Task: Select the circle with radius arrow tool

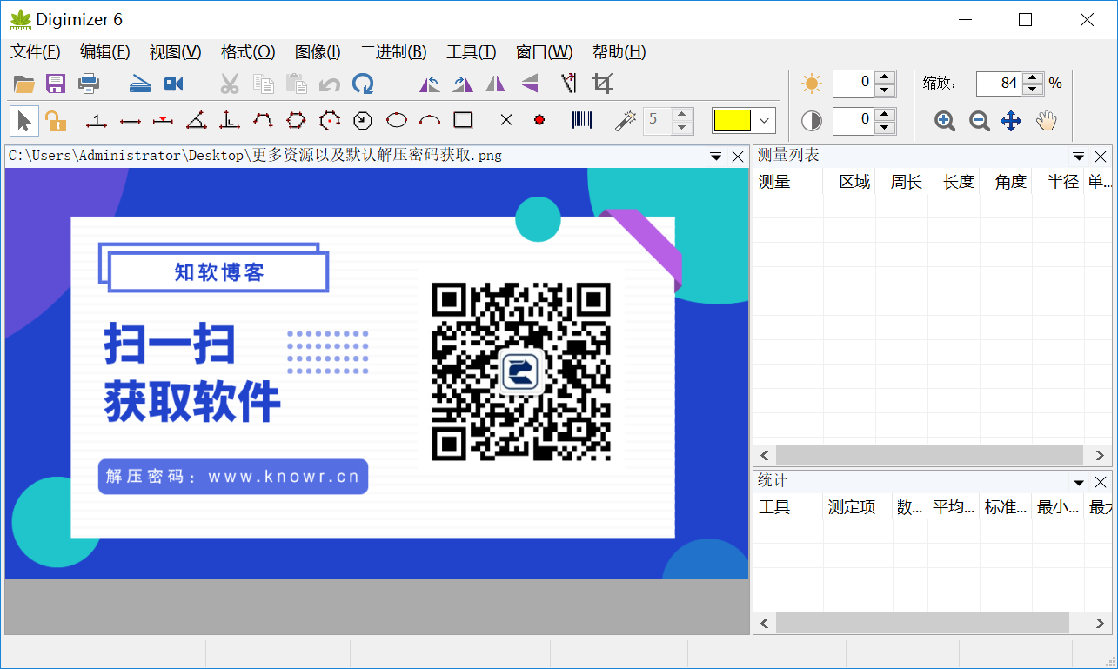Action: (363, 120)
